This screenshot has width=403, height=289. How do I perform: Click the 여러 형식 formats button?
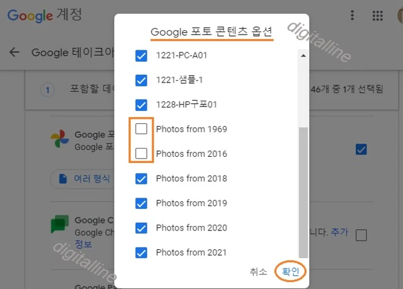(82, 179)
